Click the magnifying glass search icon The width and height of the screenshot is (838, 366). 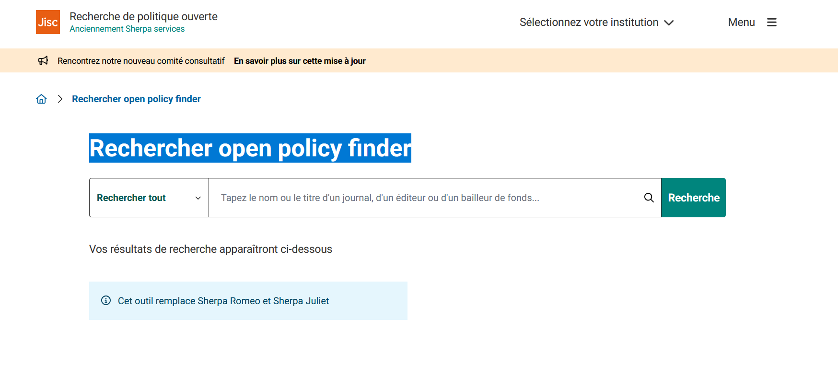coord(649,197)
